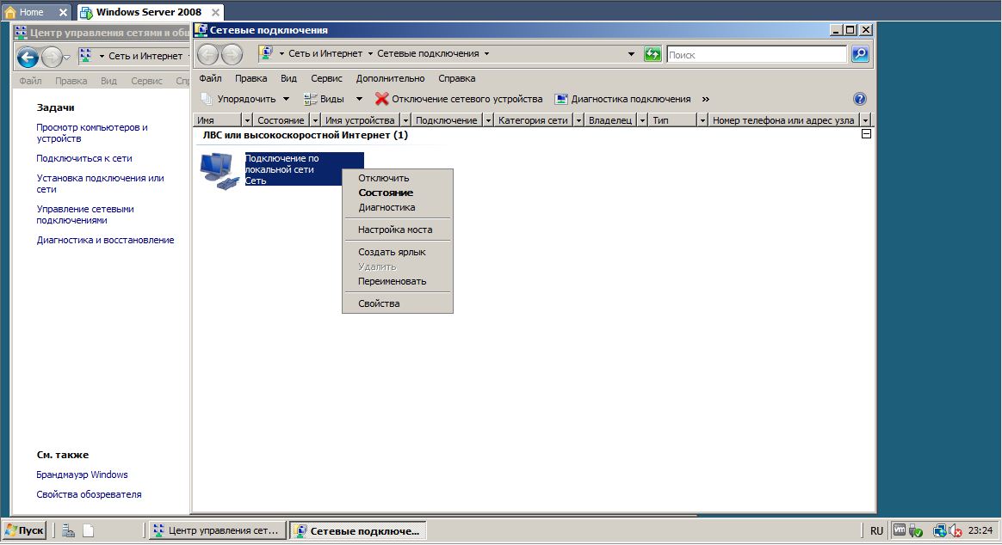Click the Владелец column header
The width and height of the screenshot is (1002, 545).
(610, 120)
